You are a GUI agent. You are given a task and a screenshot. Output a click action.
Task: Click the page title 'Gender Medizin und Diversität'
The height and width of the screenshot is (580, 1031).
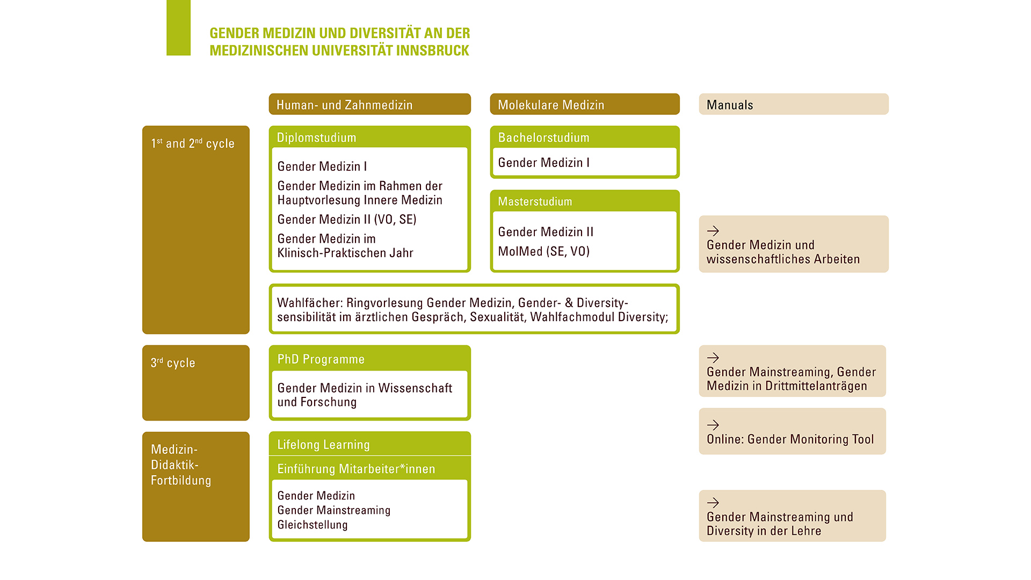(339, 41)
